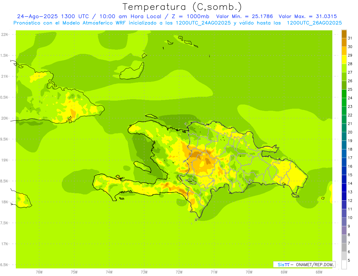Click the blue legend swatch between 15 and 16
Image resolution: width=358 pixels, height=276 pixels.
click(344, 171)
